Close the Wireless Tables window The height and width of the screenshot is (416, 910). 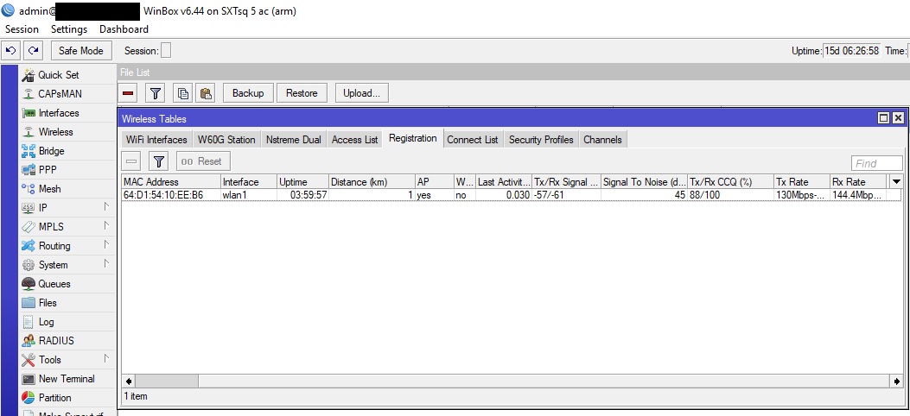click(x=898, y=118)
